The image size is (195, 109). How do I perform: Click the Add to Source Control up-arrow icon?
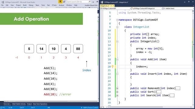(x=82, y=108)
